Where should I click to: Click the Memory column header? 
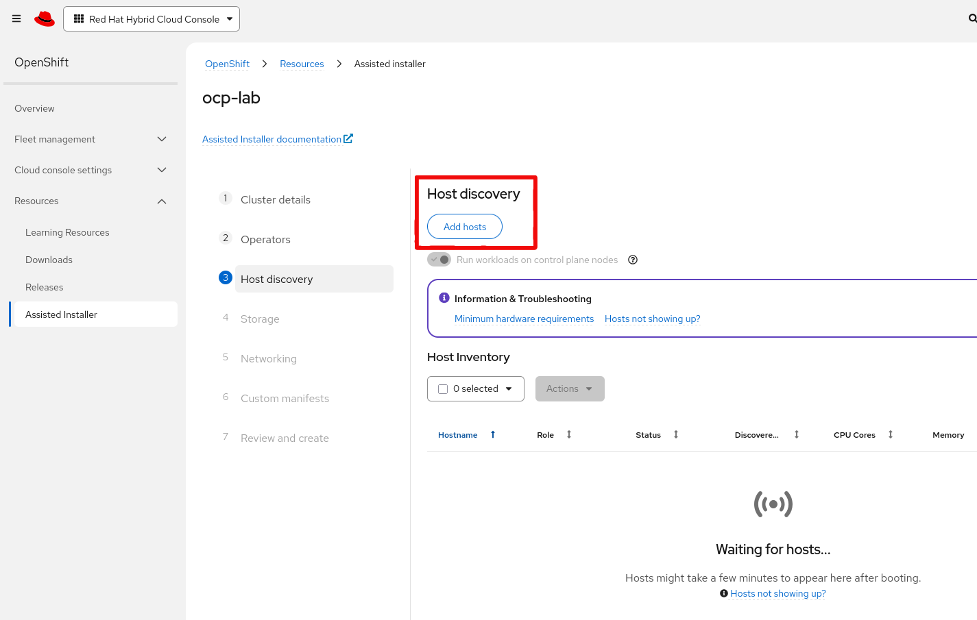point(948,435)
